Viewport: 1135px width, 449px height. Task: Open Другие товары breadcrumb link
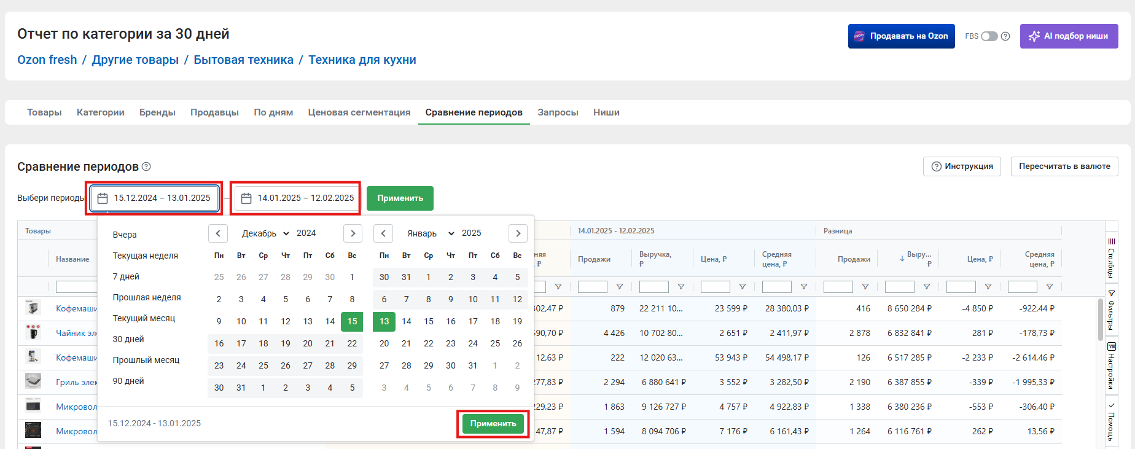pyautogui.click(x=135, y=60)
